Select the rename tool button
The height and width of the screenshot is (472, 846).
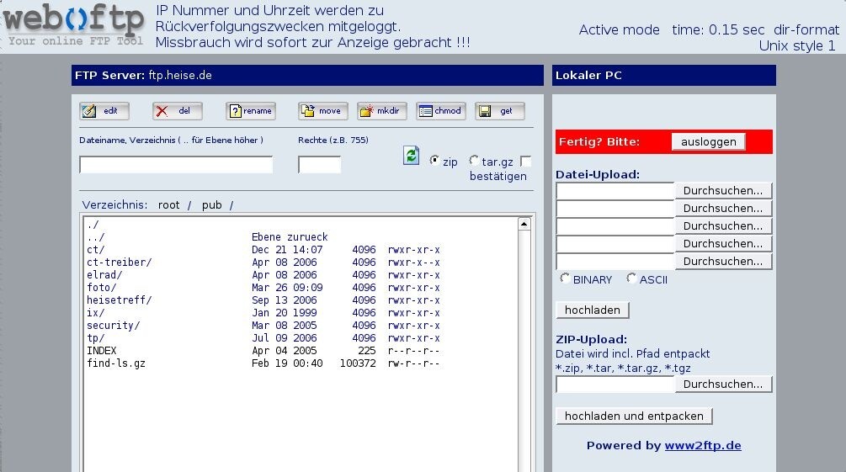(x=250, y=111)
